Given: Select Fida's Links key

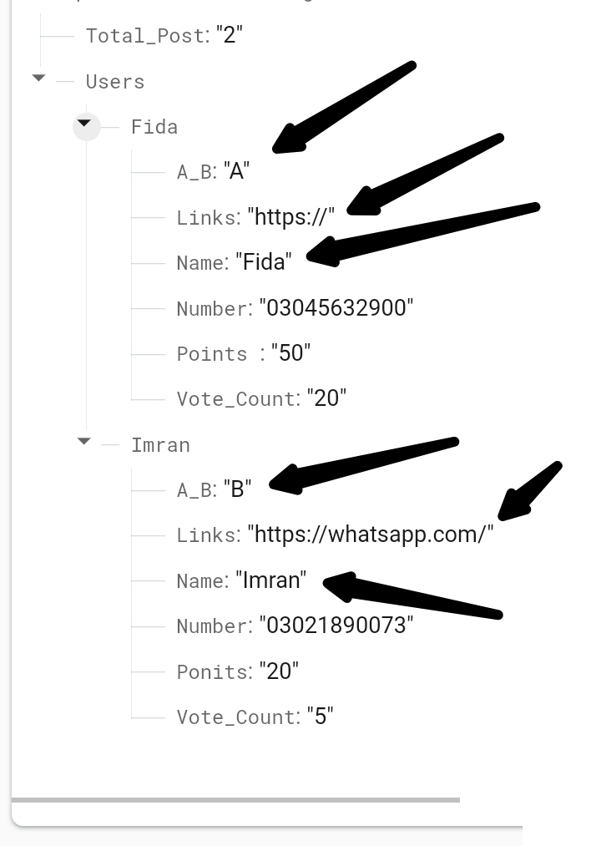Looking at the screenshot, I should 207,217.
